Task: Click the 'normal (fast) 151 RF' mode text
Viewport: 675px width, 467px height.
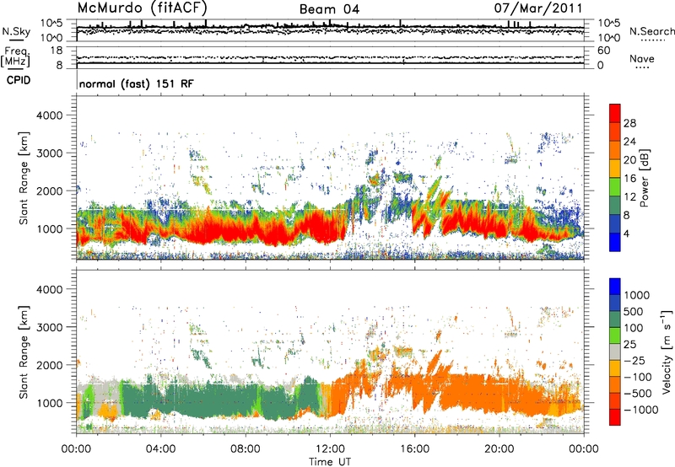Action: click(x=137, y=83)
